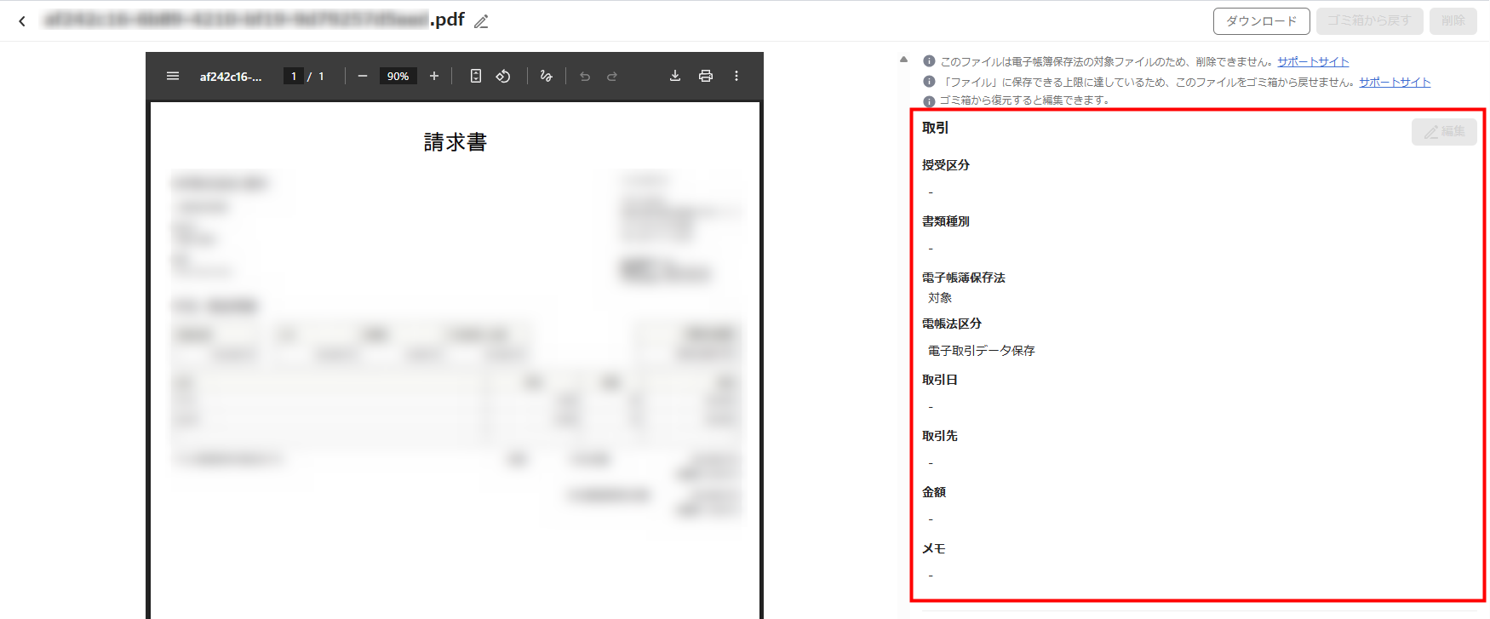Go back with the left chevron arrow

tap(22, 21)
